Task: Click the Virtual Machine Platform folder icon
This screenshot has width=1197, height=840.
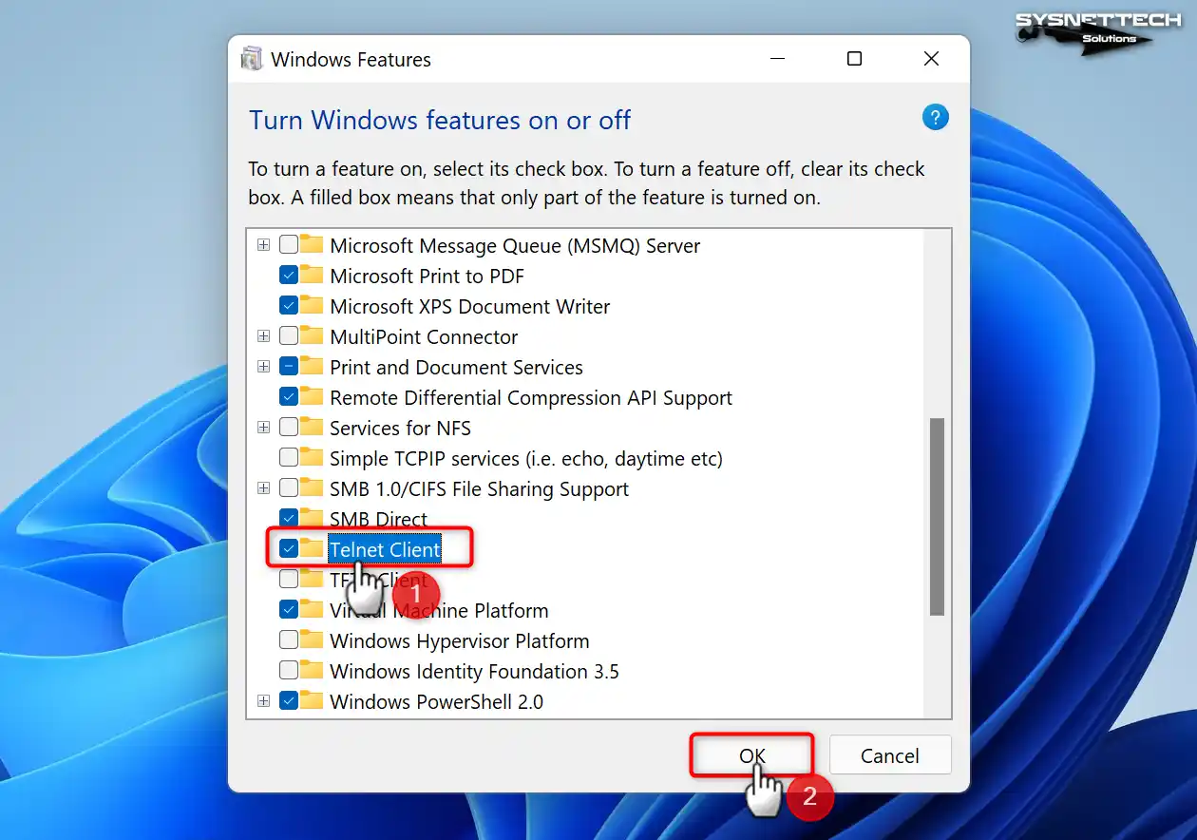Action: (312, 610)
